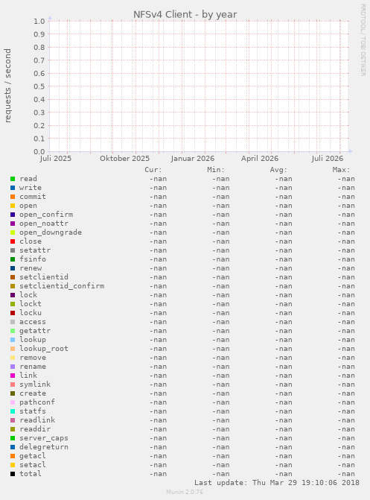
Task: Click the RRDTOOL / TOBI OETIKER watermark
Action: (363, 39)
